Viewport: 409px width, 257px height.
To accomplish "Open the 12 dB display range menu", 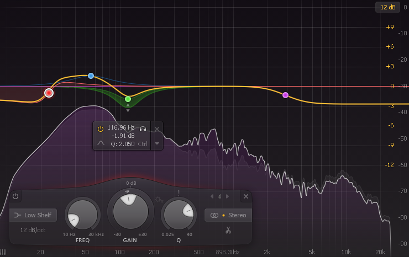I will click(x=386, y=7).
